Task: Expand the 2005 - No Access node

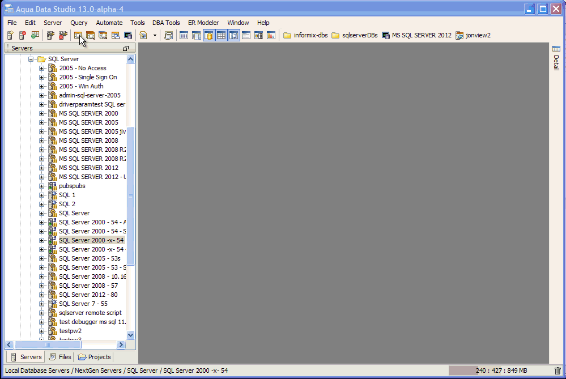Action: point(41,68)
